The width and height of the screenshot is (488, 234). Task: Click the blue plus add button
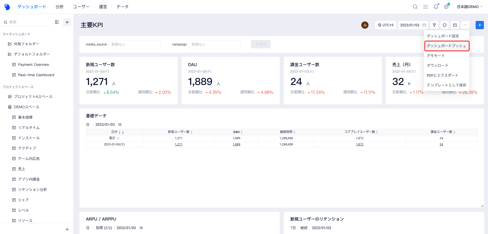479,25
